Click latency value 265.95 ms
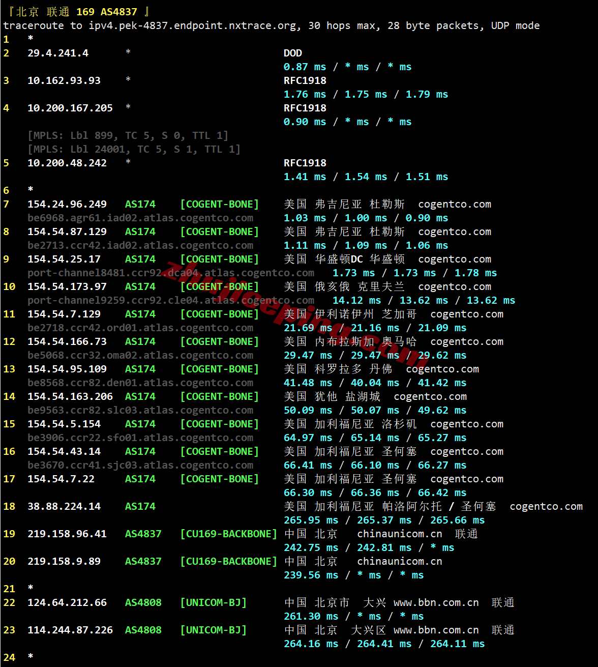Image resolution: width=598 pixels, height=667 pixels. pos(311,520)
